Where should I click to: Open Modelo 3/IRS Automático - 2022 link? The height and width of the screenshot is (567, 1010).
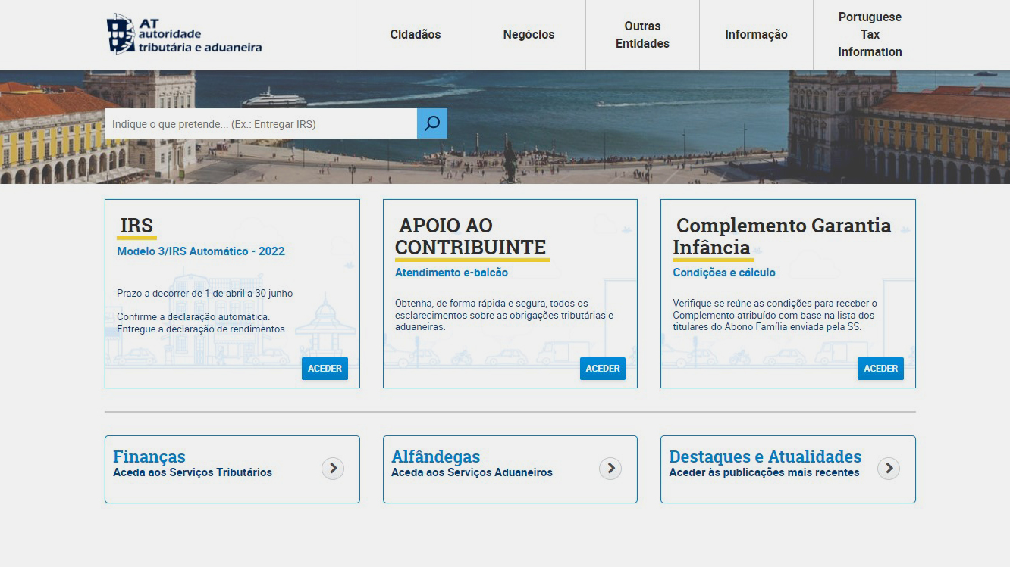201,251
